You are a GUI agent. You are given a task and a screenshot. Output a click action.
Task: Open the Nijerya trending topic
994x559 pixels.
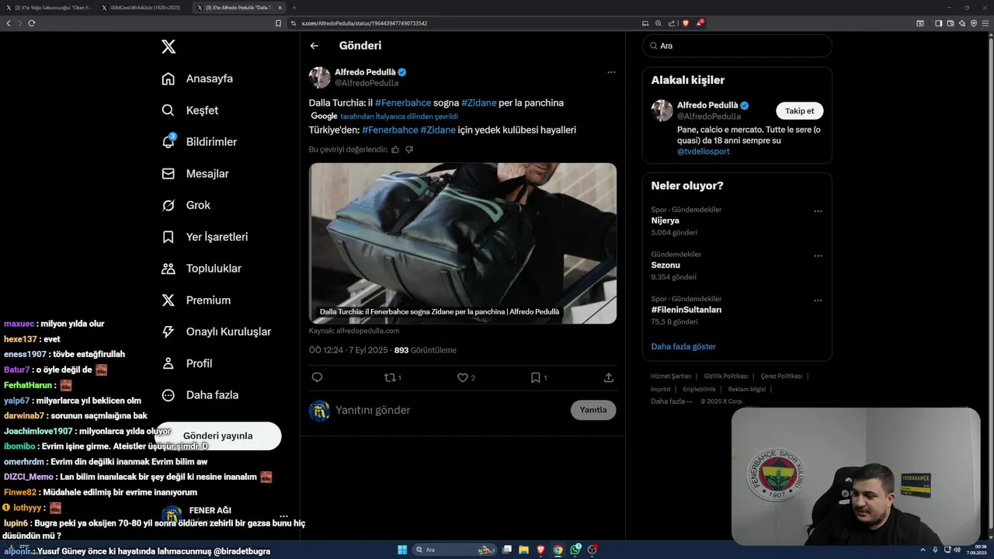(666, 220)
